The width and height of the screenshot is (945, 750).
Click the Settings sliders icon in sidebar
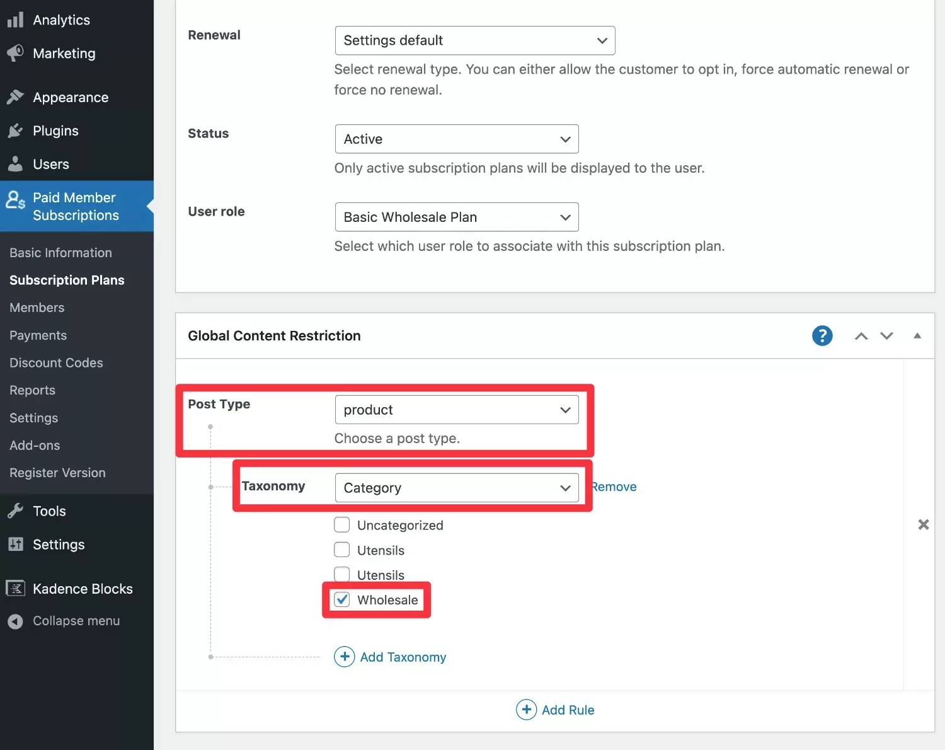click(15, 544)
